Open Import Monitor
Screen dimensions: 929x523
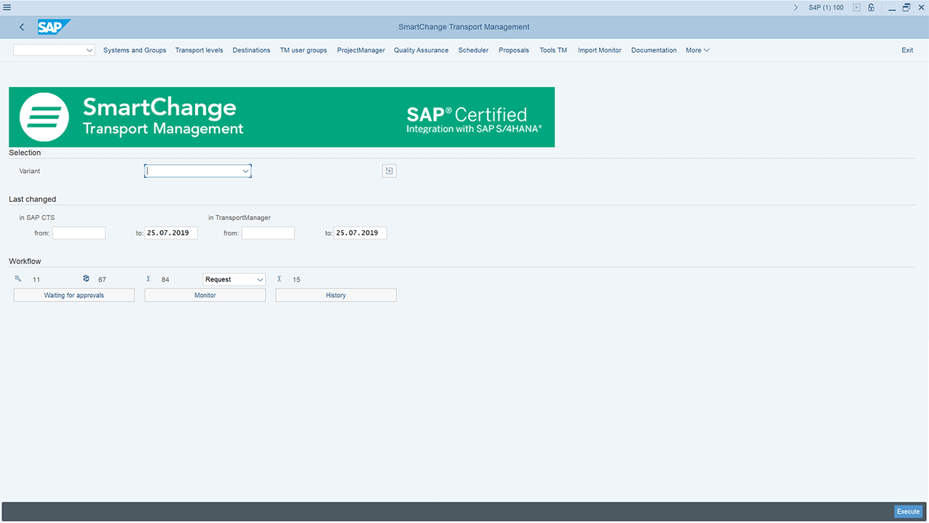pyautogui.click(x=599, y=50)
